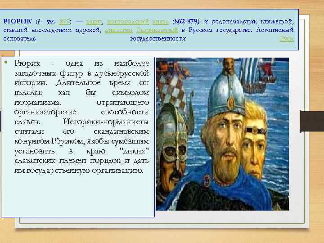This screenshot has width=324, height=243.
Task: Click the "(862-879)" reign dates text
Action: (186, 22)
